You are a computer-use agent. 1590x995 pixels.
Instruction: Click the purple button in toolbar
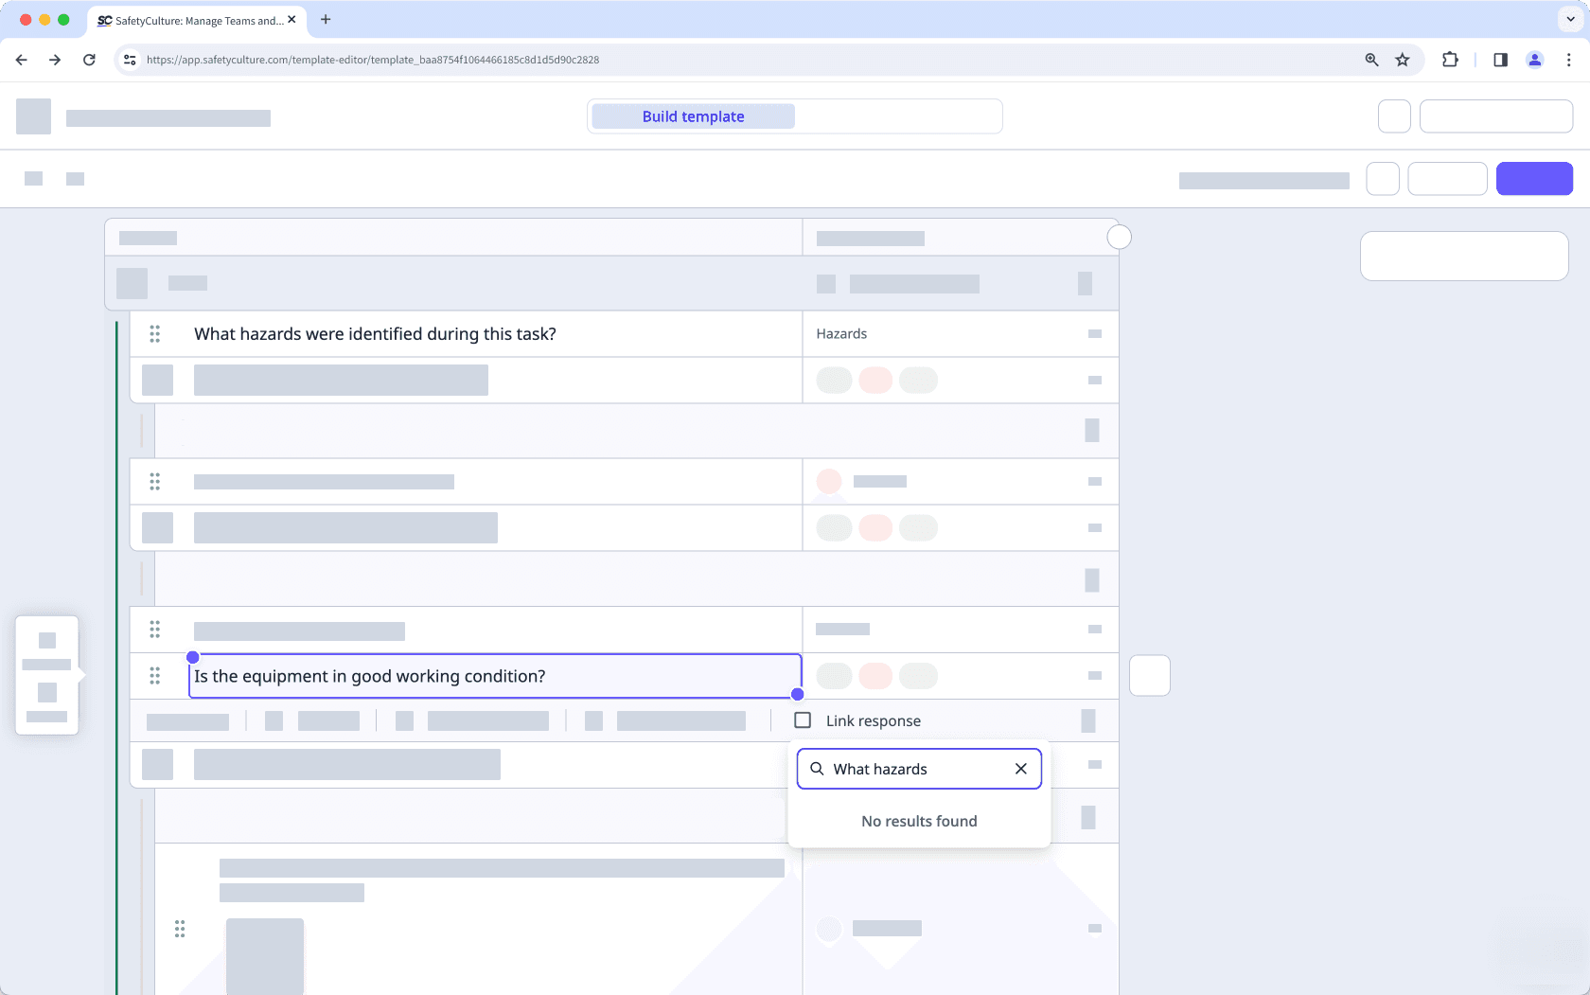tap(1534, 179)
